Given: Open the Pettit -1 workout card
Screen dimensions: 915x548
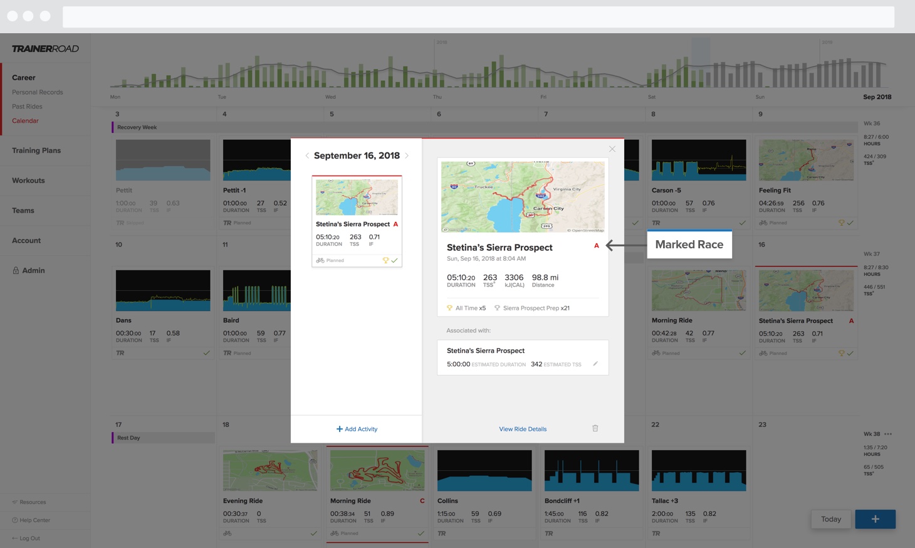Looking at the screenshot, I should pos(256,182).
